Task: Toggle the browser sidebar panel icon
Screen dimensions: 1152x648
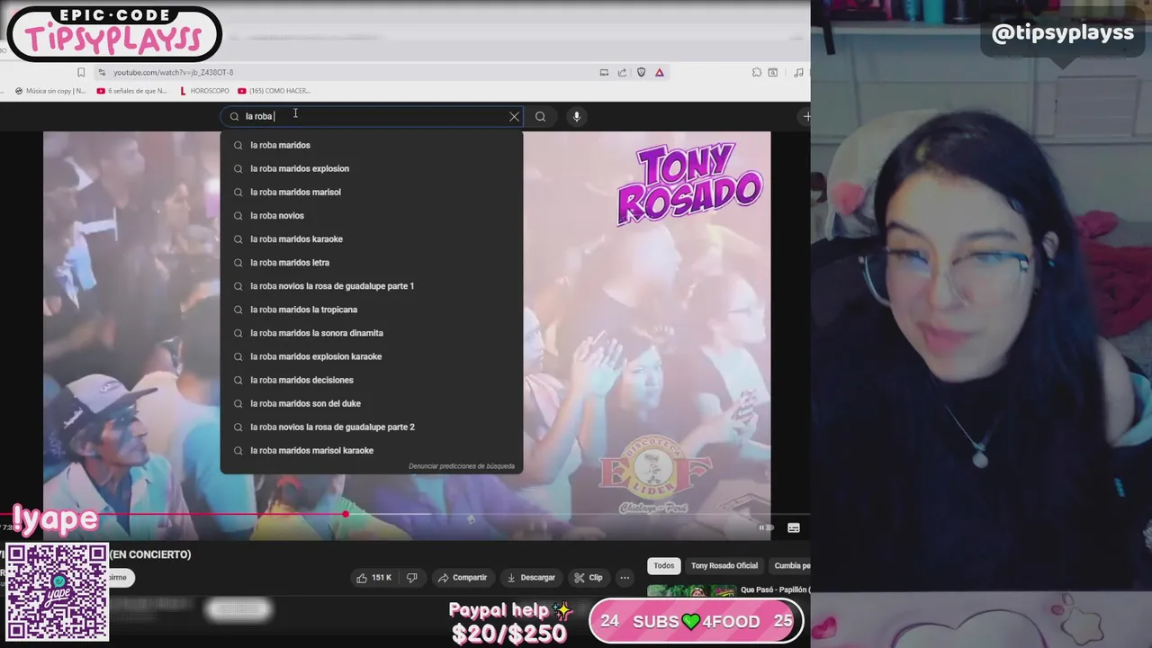Action: coord(773,72)
